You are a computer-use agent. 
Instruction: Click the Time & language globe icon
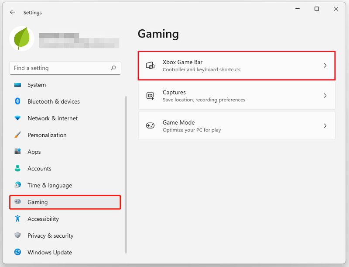pyautogui.click(x=17, y=185)
